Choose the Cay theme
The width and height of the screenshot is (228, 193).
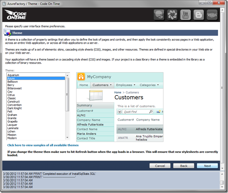[36, 91]
